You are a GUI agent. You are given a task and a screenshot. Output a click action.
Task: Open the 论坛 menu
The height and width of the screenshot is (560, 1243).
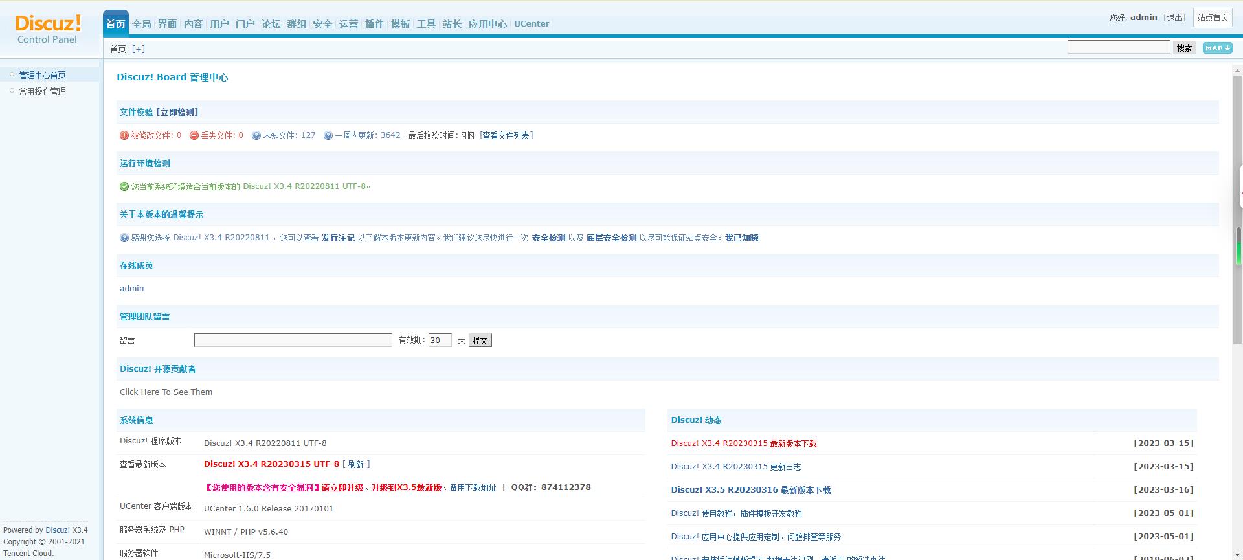pos(271,24)
